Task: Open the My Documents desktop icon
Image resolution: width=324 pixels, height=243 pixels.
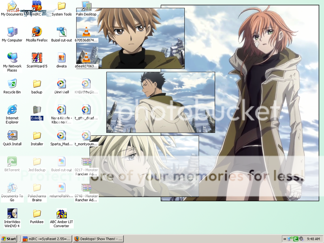Action: point(12,8)
